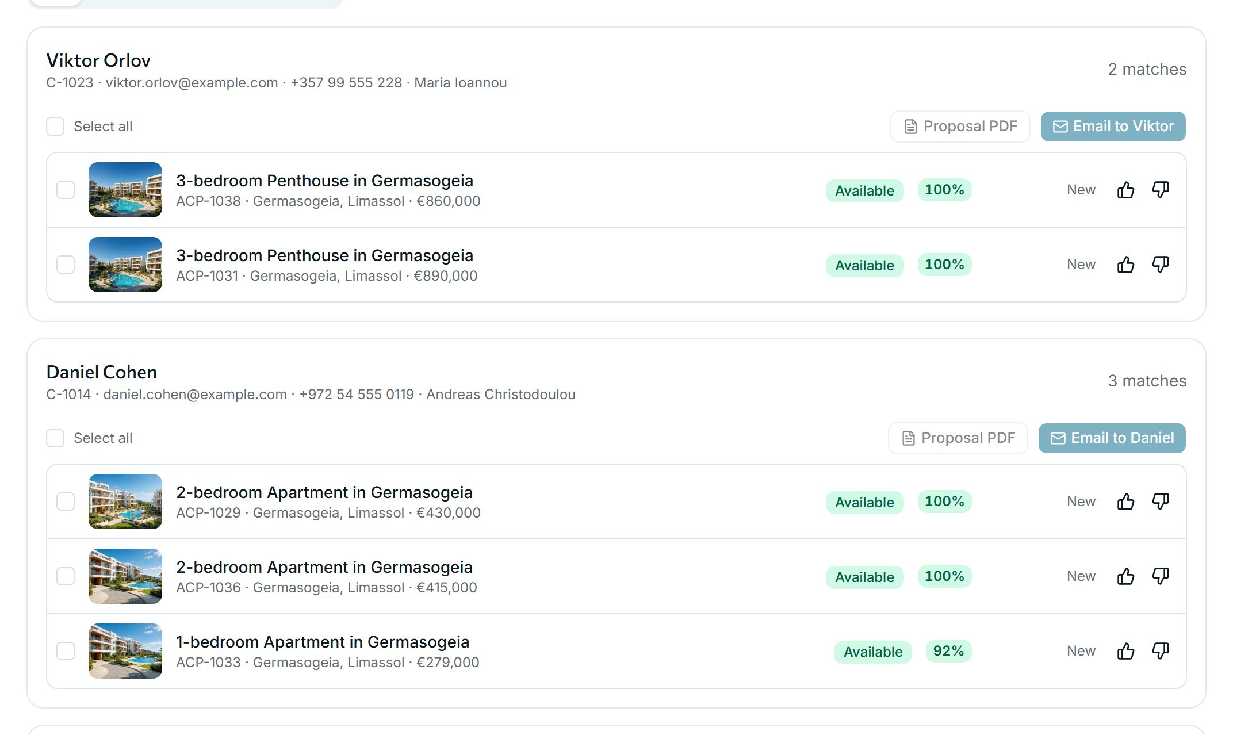Dislike the ACP-1031 penthouse listing
The image size is (1233, 735).
pos(1161,265)
